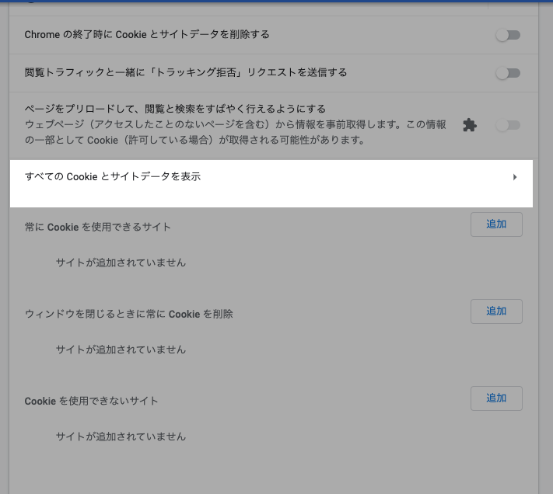Screen dimensions: 553x494
Task: Click 追加 for Cookie を使用できないサイト
Action: coord(496,398)
